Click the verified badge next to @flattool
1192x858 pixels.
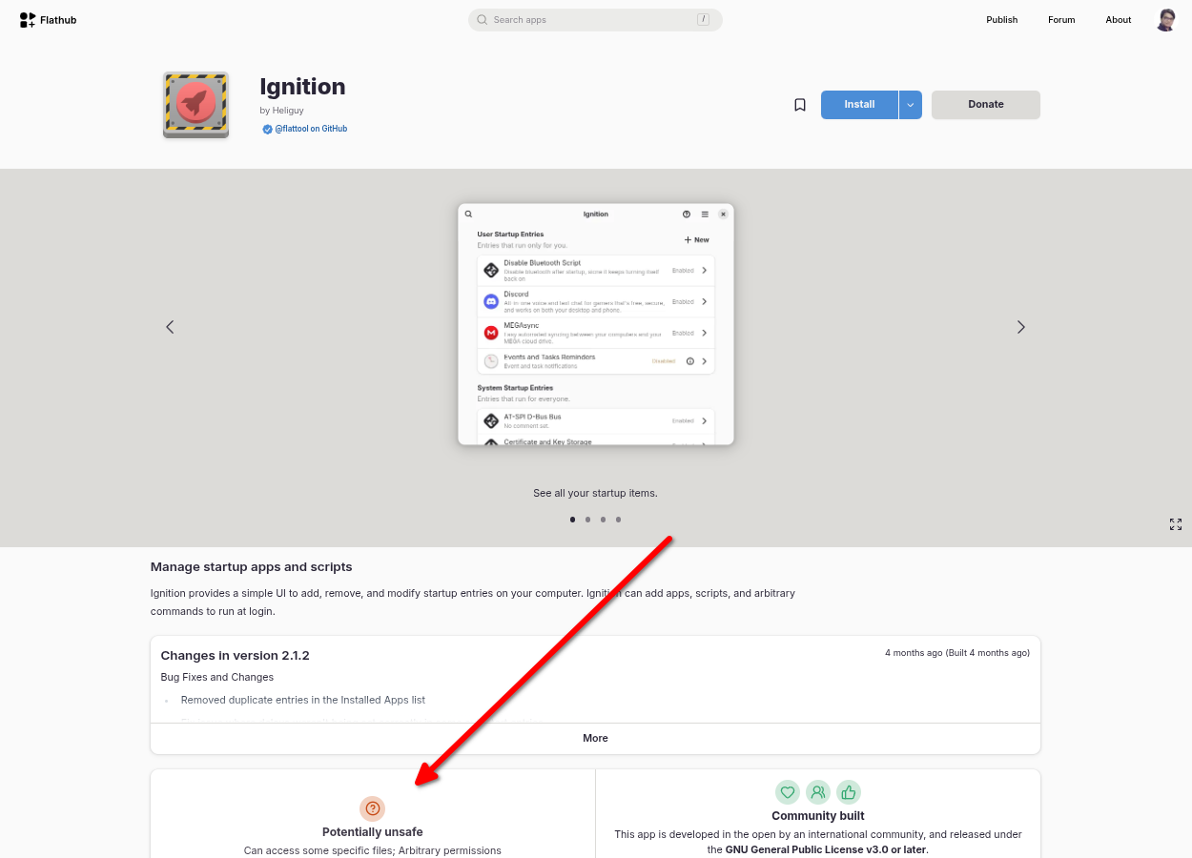(268, 129)
